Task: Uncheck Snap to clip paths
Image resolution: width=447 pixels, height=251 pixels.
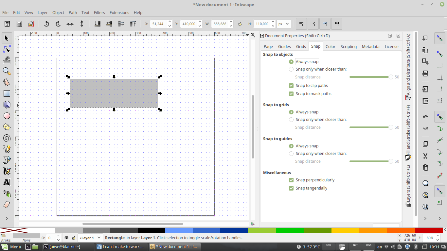Action: 291,86
